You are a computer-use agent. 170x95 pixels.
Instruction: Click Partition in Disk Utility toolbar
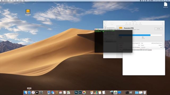tap(130, 23)
